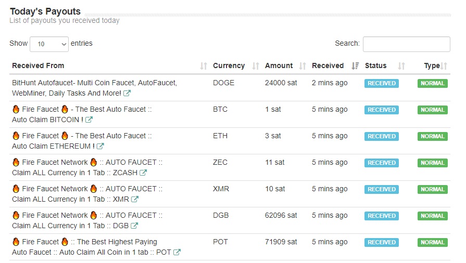Click NORMAL type badge in BTC row
This screenshot has width=466, height=263.
433,110
